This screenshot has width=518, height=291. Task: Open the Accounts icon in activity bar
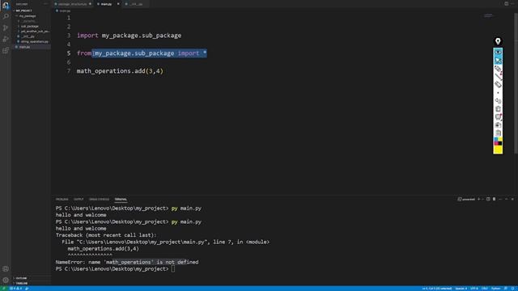tap(6, 269)
